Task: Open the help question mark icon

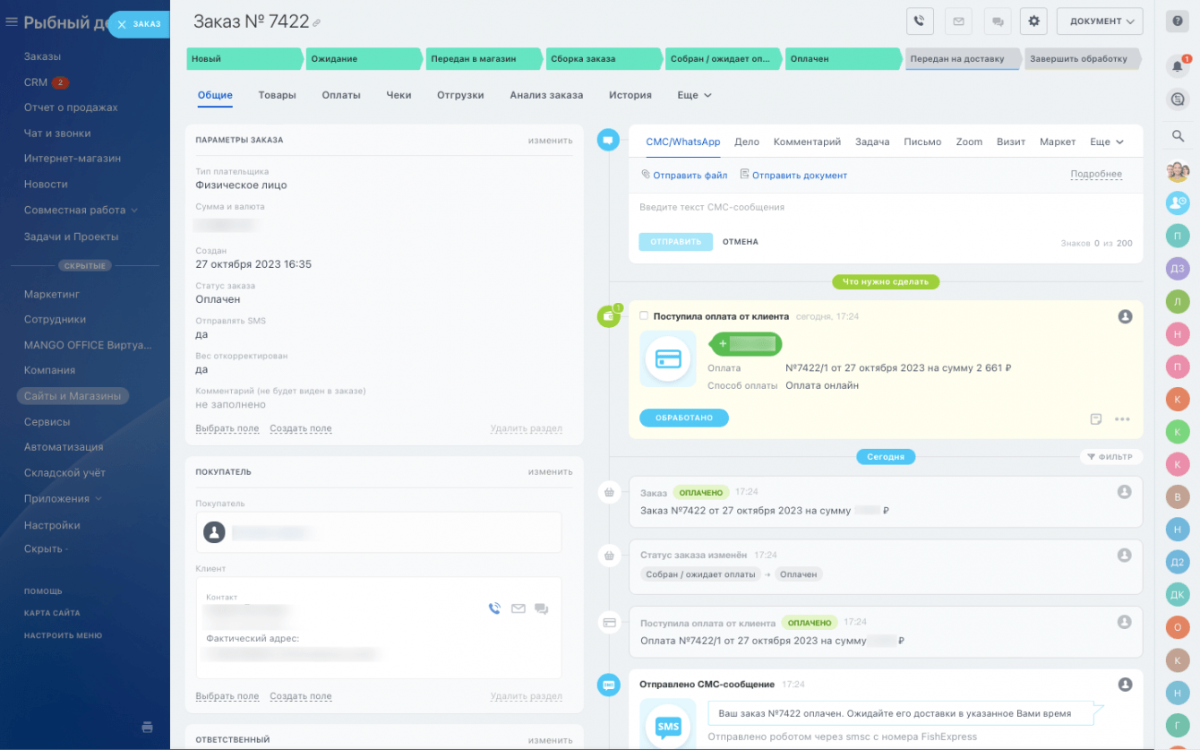Action: [x=1178, y=22]
